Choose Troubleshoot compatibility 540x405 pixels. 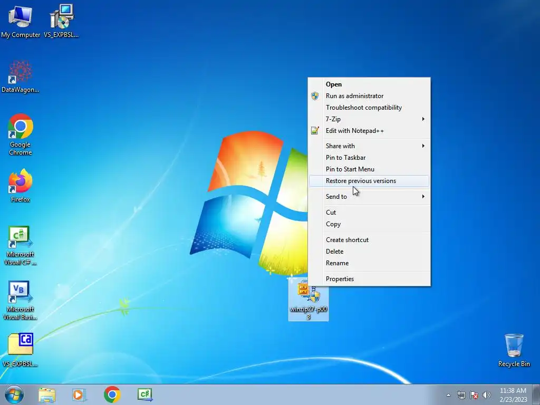(369, 108)
